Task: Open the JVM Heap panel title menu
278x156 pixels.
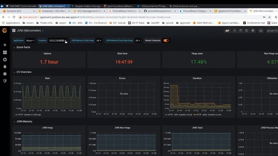Action: click(47, 128)
